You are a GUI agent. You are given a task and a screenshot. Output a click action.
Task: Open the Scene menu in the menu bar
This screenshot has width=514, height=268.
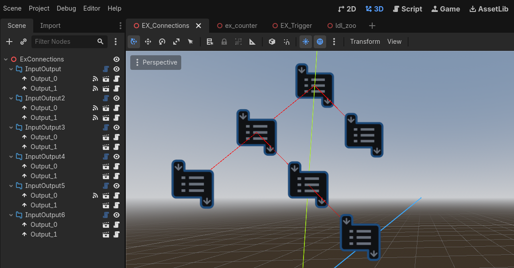12,8
